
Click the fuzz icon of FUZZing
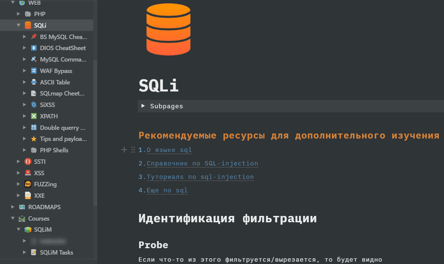[x=28, y=184]
